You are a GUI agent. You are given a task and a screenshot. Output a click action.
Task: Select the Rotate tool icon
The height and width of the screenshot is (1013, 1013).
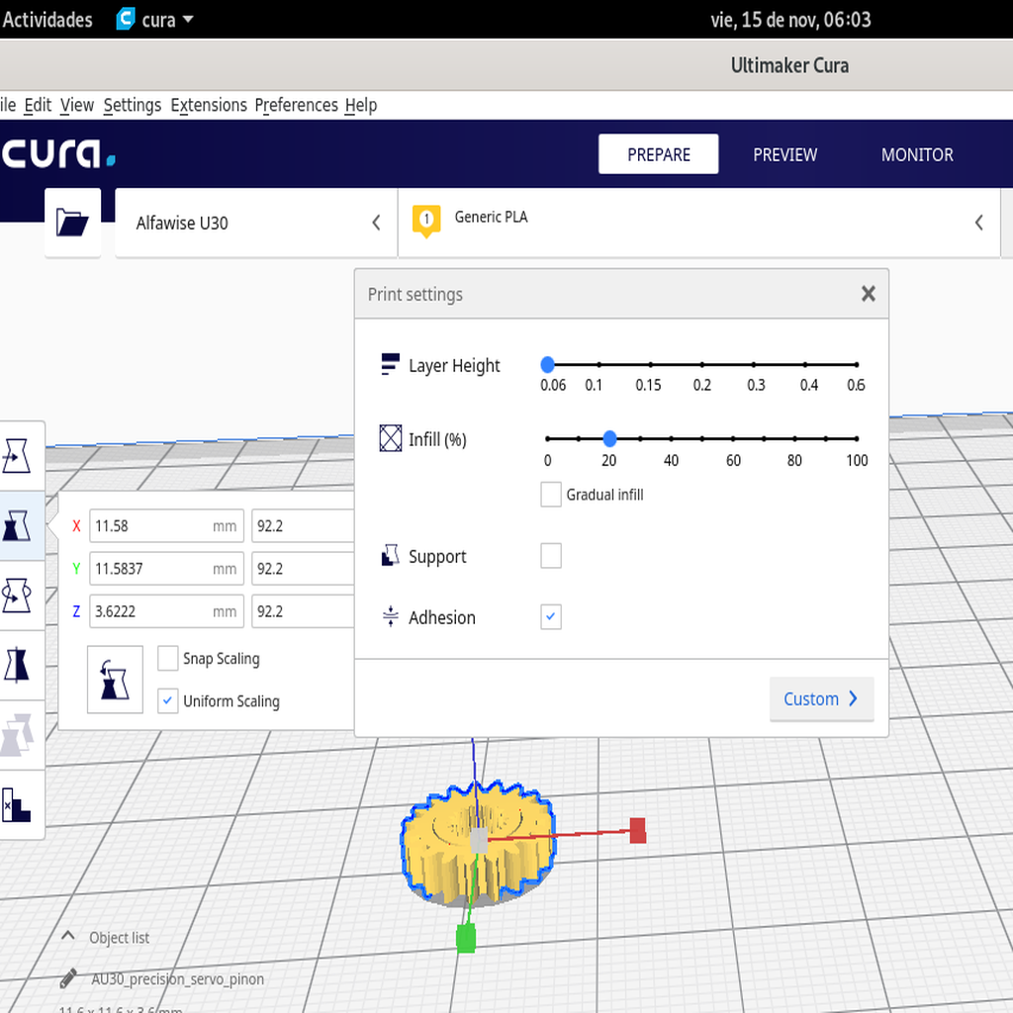pos(18,596)
